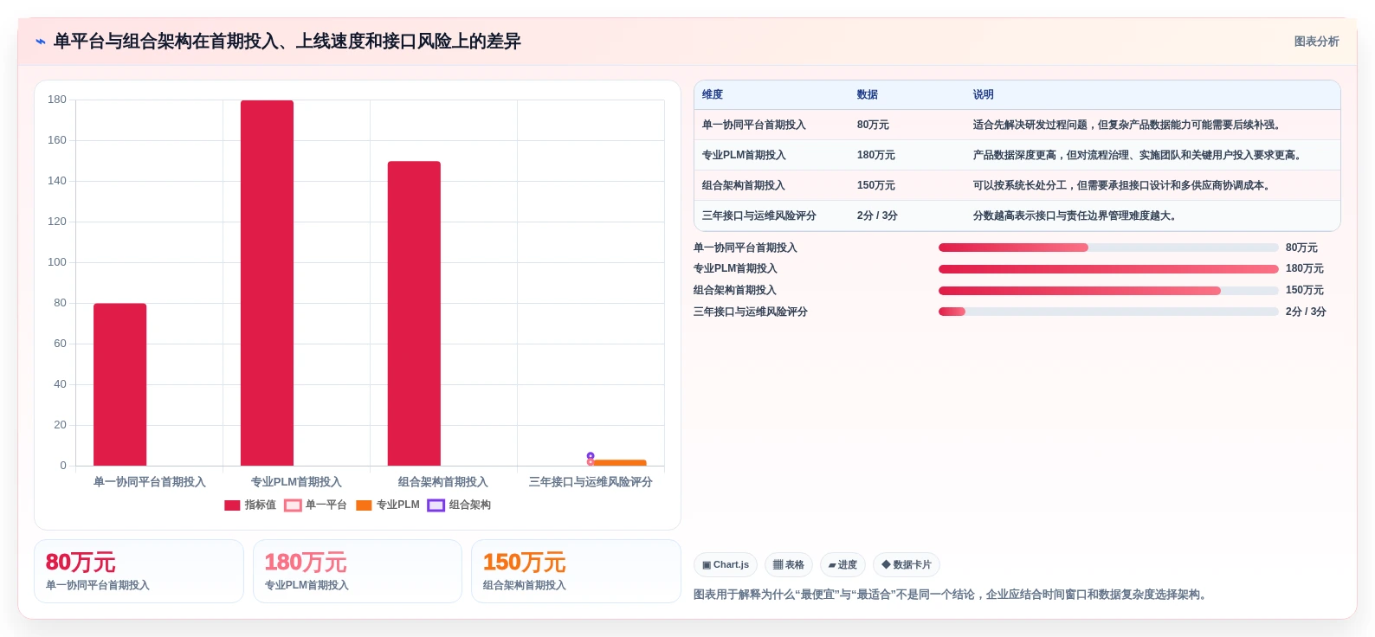1375x637 pixels.
Task: Click the 2分 / 3分 value beside the progress bar
Action: [1306, 312]
